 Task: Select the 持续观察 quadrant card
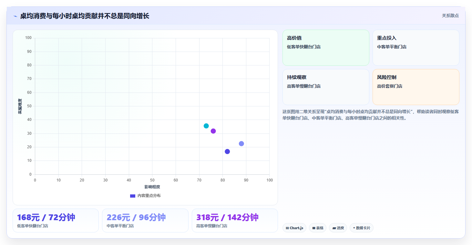click(326, 87)
